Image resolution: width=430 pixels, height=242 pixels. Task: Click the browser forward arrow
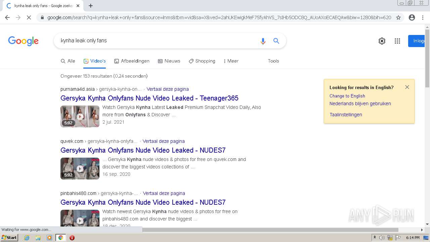[18, 17]
